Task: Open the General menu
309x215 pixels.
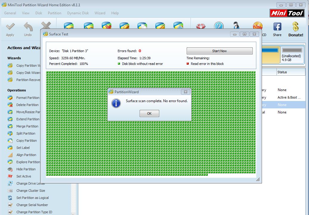Action: click(x=10, y=13)
